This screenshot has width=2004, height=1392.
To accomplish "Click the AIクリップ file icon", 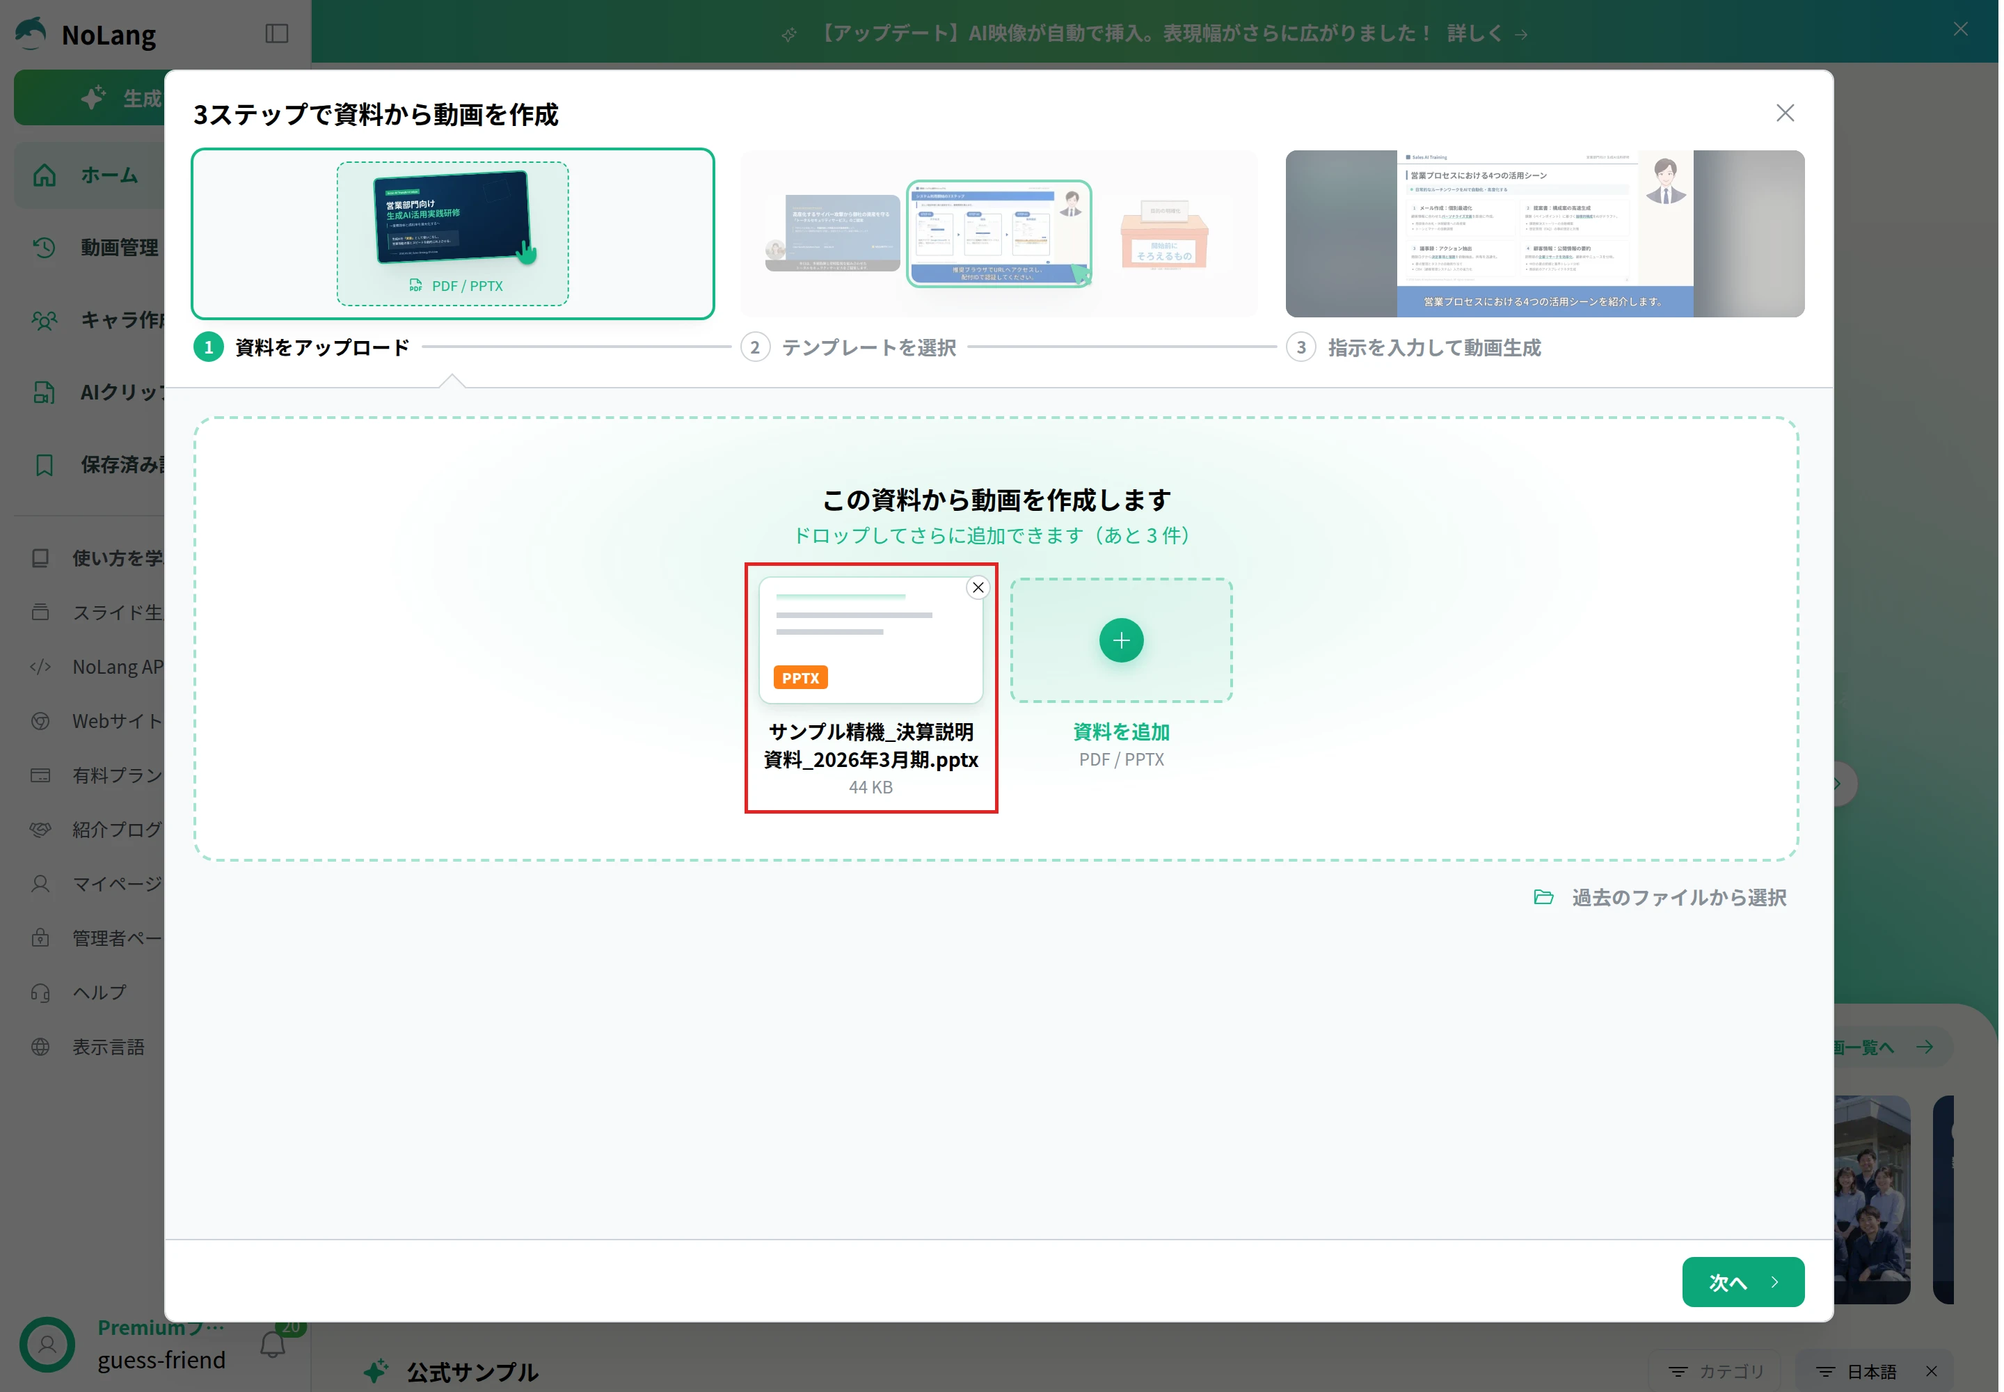I will coord(45,393).
